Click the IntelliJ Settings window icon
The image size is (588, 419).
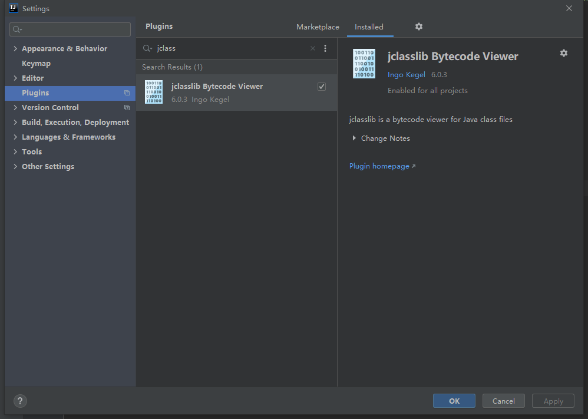click(x=13, y=8)
